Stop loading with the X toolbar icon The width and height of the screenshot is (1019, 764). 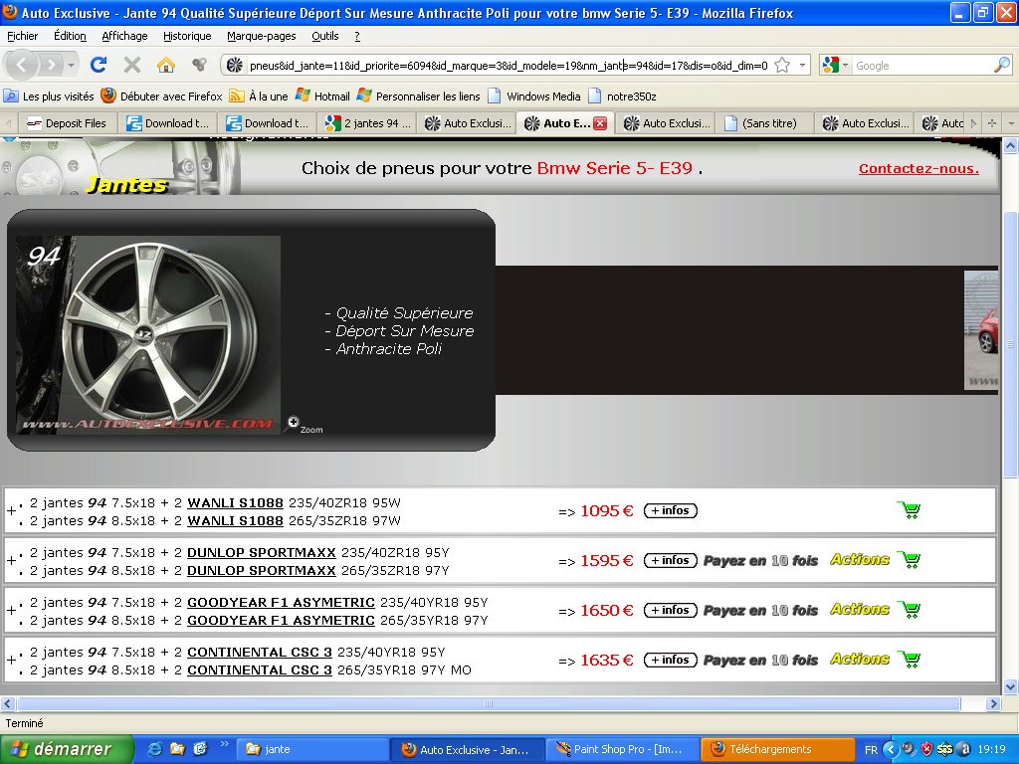[132, 65]
